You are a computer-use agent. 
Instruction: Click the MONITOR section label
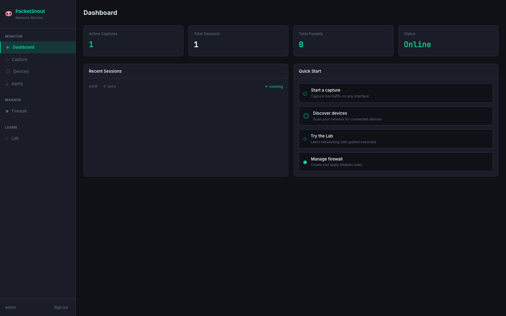tap(14, 37)
